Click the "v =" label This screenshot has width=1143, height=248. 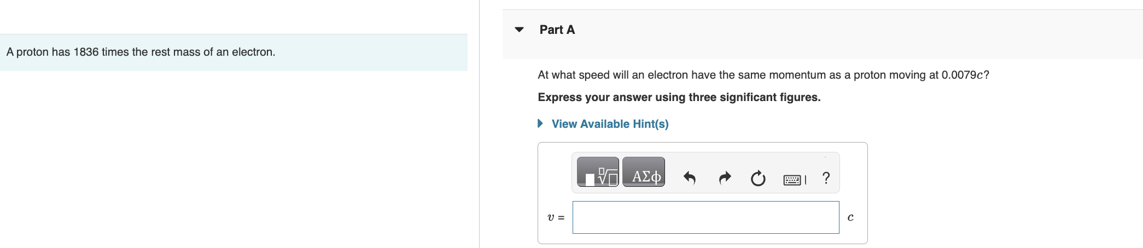click(x=556, y=217)
